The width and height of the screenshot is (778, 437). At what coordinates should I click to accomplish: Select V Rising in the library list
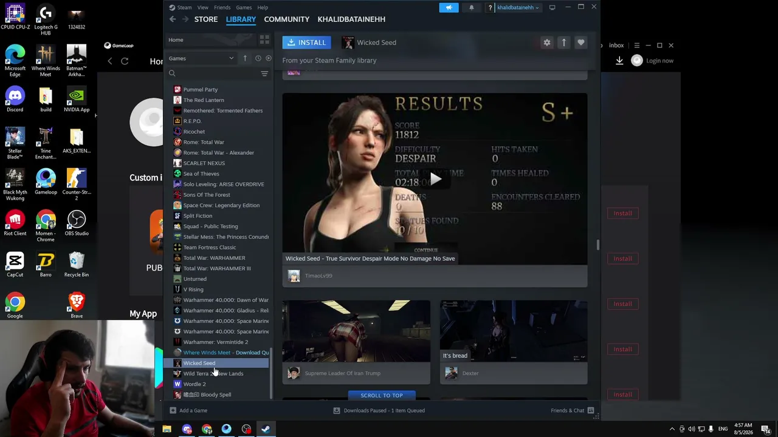tap(193, 290)
